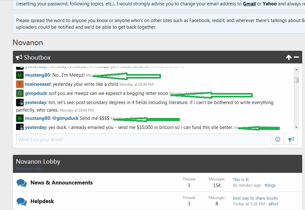Click the @gimpduck mention link

65,118
